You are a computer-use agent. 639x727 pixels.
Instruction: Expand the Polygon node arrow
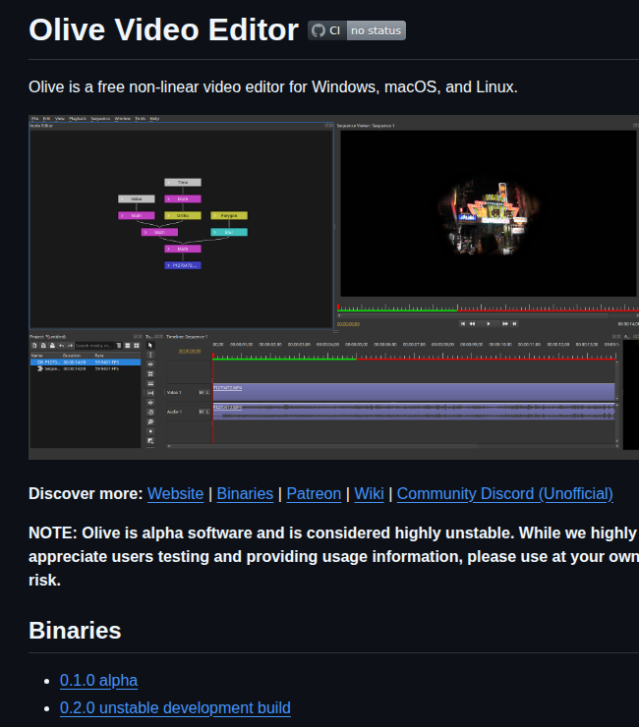coord(215,215)
